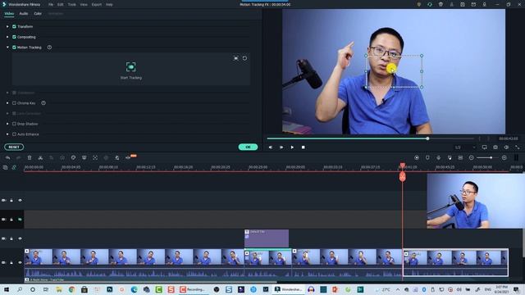Expand the Auto Enhance section
The image size is (525, 295).
tap(7, 134)
